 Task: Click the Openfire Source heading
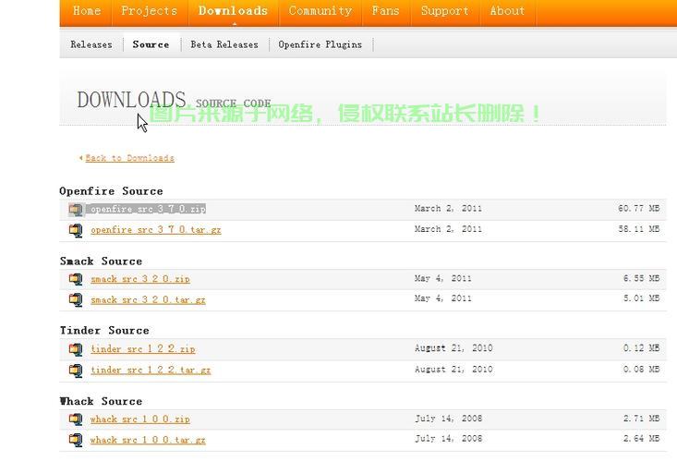(112, 191)
